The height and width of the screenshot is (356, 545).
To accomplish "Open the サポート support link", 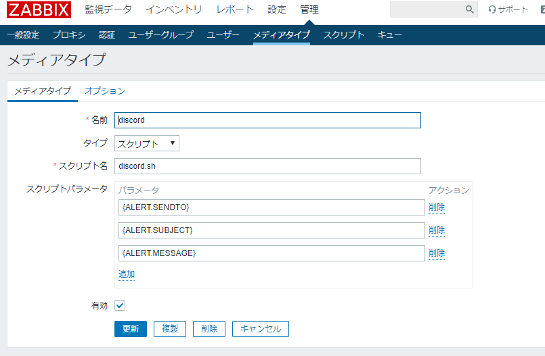I will coord(508,9).
